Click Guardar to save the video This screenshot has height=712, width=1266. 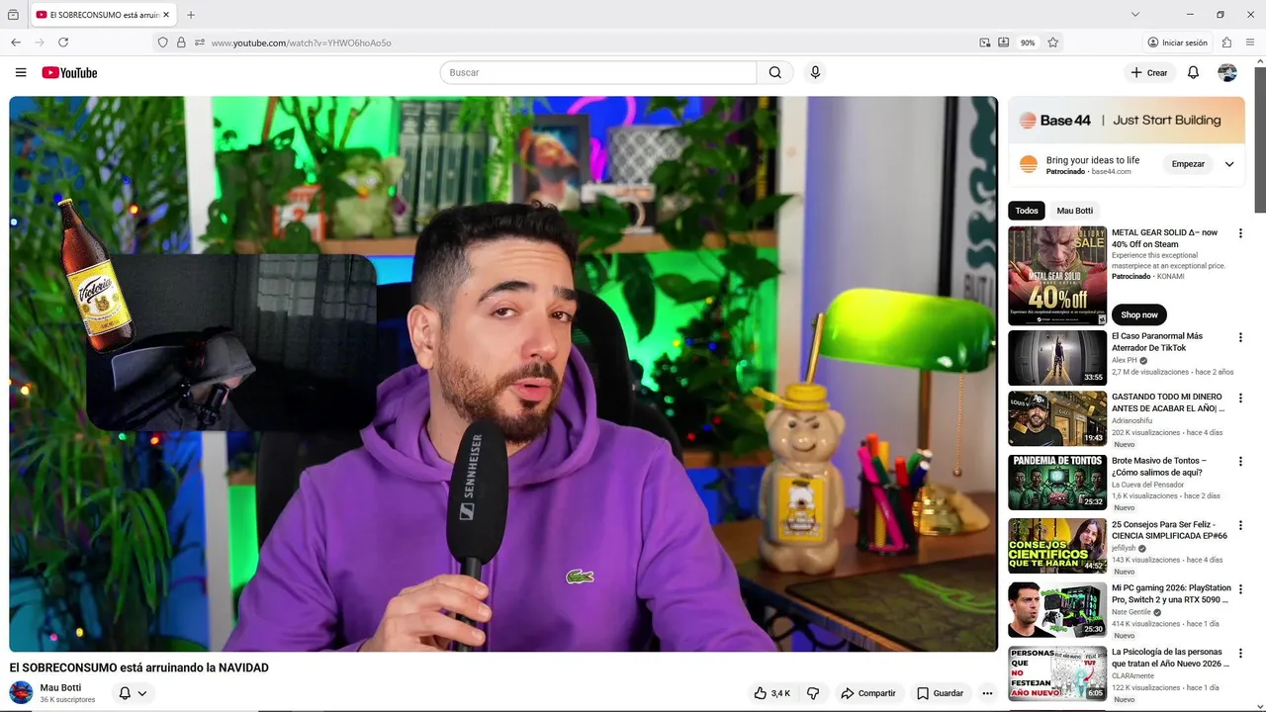click(x=940, y=693)
